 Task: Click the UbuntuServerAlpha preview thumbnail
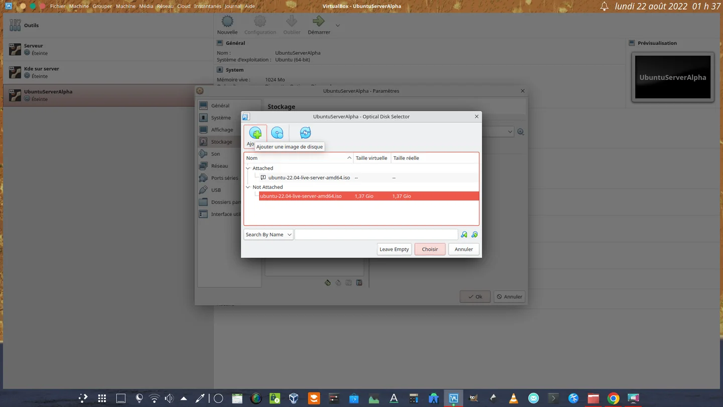click(673, 77)
